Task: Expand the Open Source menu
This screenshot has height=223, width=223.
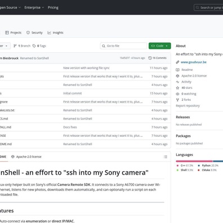Action: [10, 7]
